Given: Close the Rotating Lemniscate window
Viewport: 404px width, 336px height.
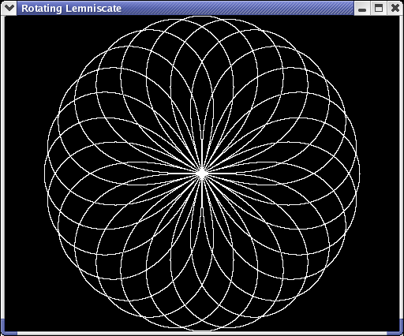Looking at the screenshot, I should 395,8.
